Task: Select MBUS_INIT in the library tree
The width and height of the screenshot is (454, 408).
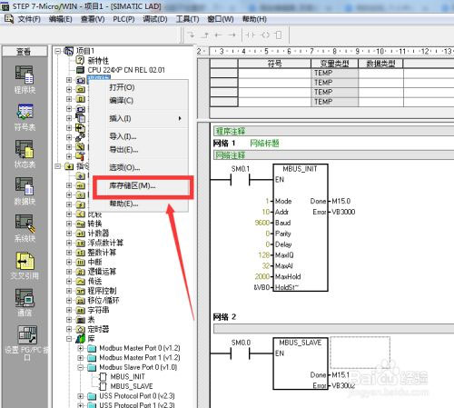Action: point(127,377)
